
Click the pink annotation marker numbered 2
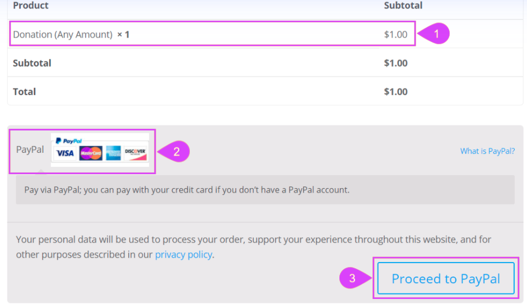[x=174, y=152]
